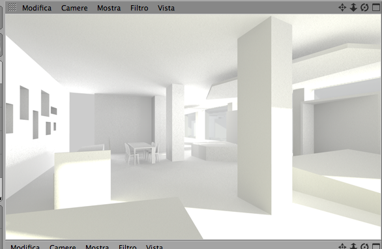Click the top viewport move camera icon
The width and height of the screenshot is (382, 249).
pos(342,8)
